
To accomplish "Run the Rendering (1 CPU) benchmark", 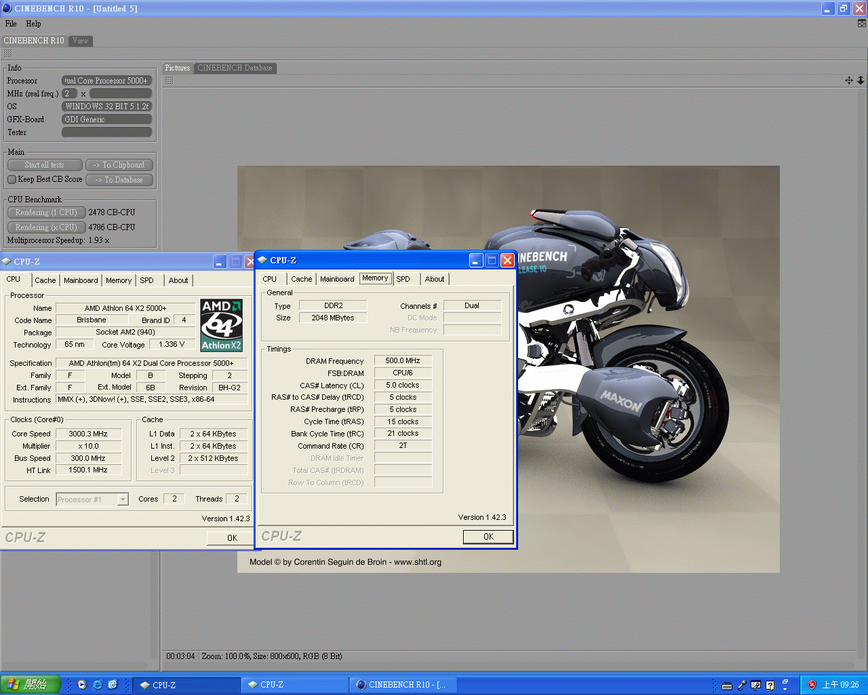I will [47, 212].
